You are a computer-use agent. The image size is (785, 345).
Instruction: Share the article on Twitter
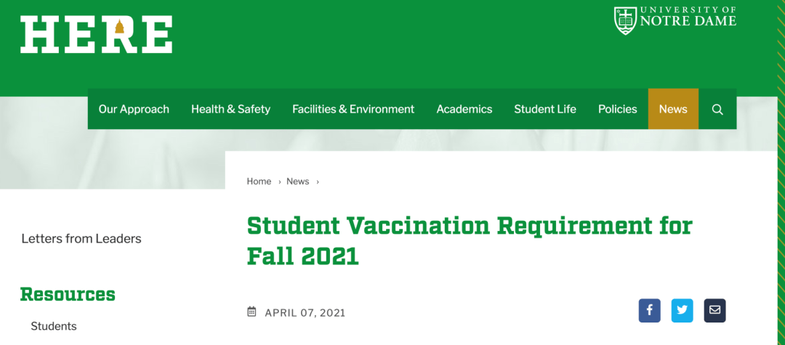tap(682, 311)
